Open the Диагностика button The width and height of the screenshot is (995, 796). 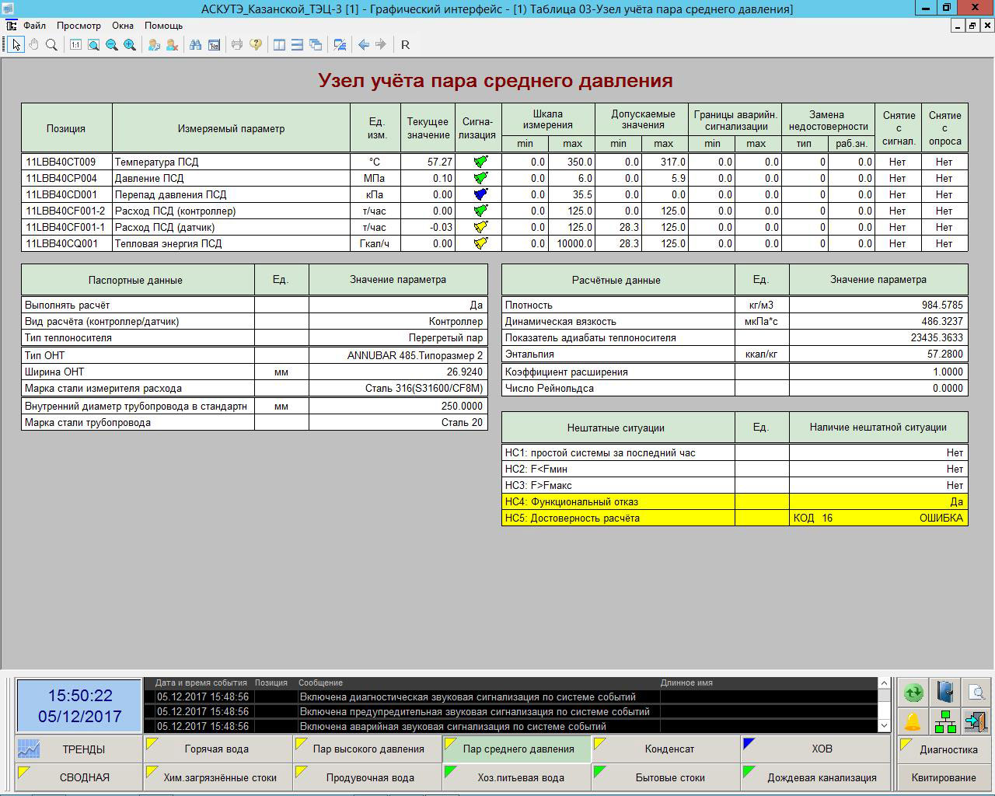click(x=944, y=749)
